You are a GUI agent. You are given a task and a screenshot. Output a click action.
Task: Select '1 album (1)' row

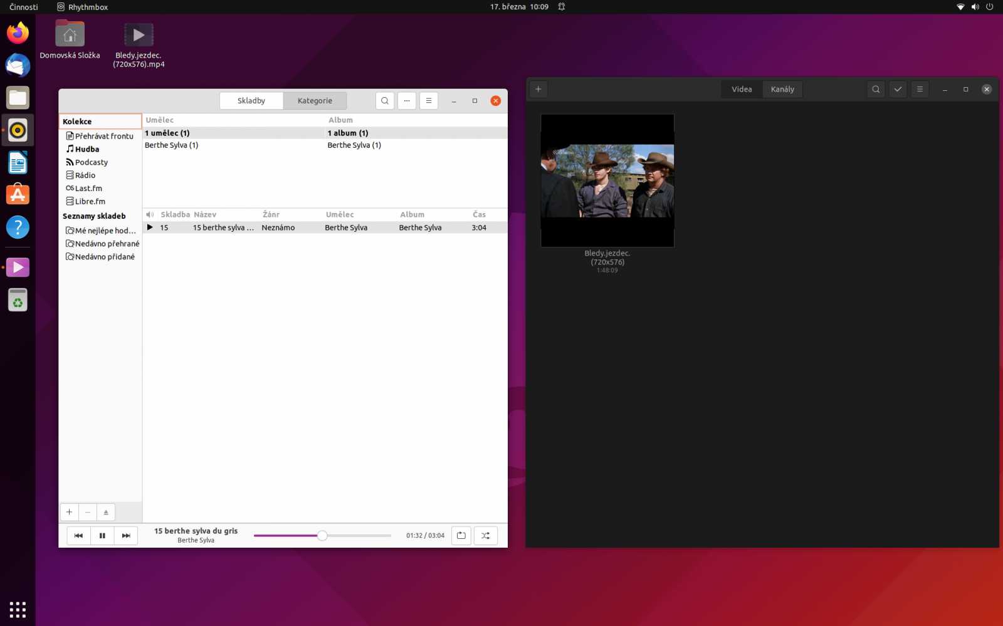pos(416,133)
